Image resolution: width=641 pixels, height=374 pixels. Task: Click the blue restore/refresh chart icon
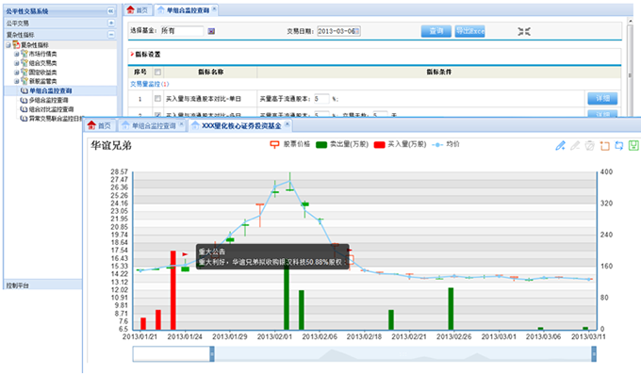[619, 145]
